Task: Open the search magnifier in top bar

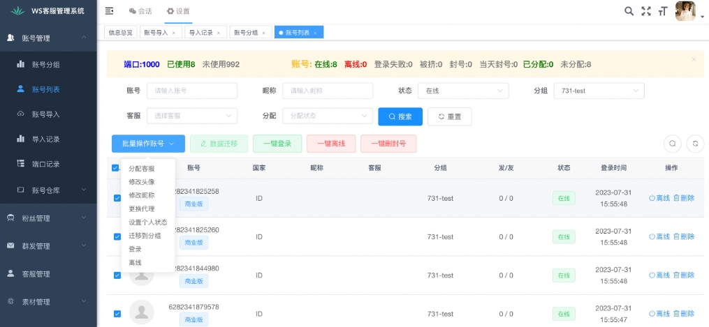Action: [x=629, y=11]
